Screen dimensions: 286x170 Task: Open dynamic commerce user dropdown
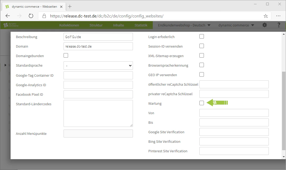(x=236, y=25)
